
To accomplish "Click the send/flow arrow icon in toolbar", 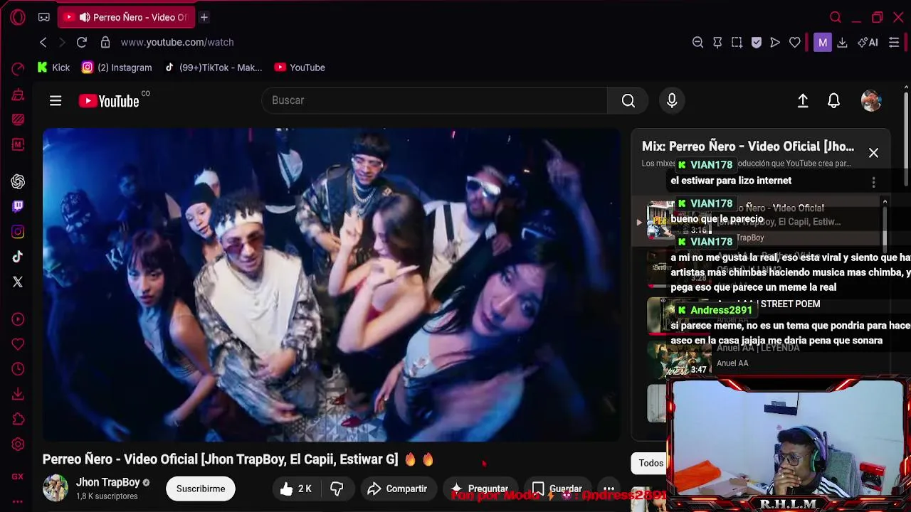I will pyautogui.click(x=775, y=42).
